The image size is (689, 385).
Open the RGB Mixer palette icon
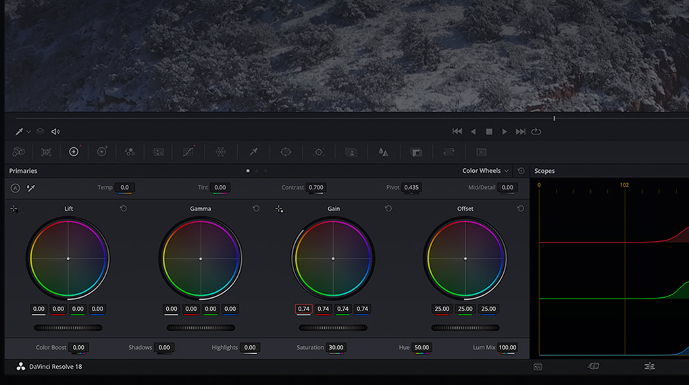(130, 152)
